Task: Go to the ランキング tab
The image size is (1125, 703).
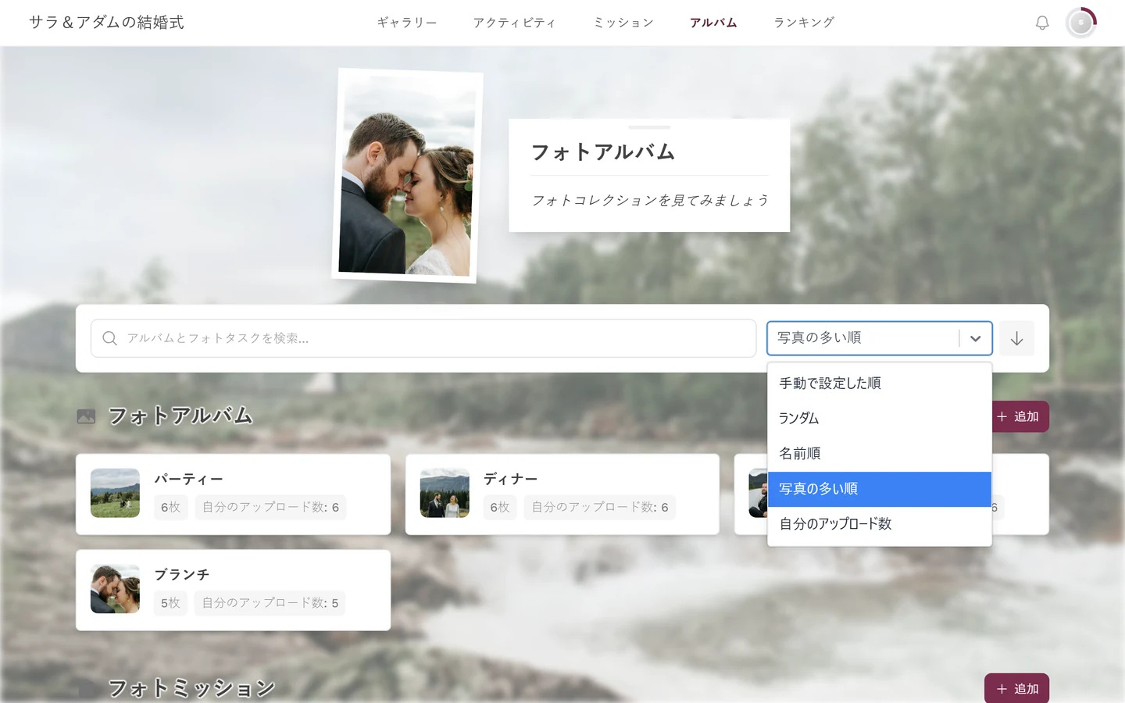Action: click(x=804, y=23)
